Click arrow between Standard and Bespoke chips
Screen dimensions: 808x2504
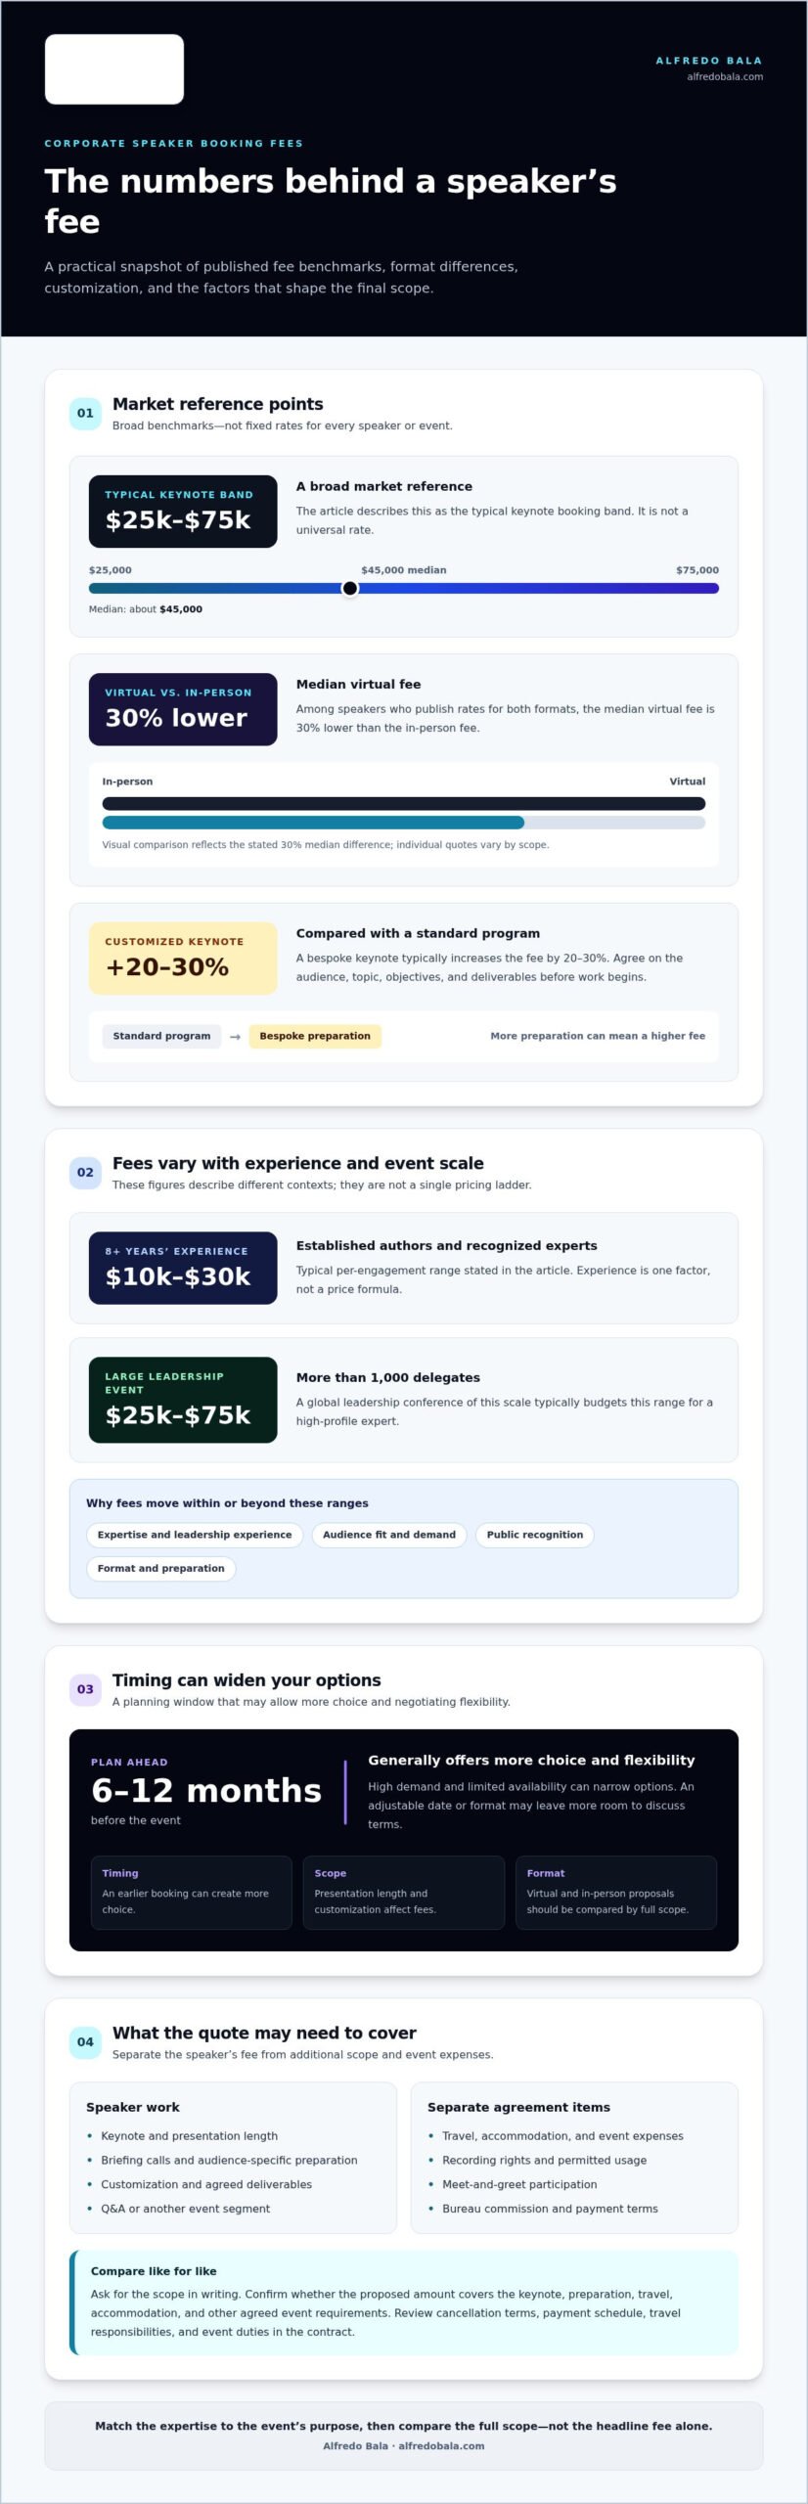[235, 1037]
